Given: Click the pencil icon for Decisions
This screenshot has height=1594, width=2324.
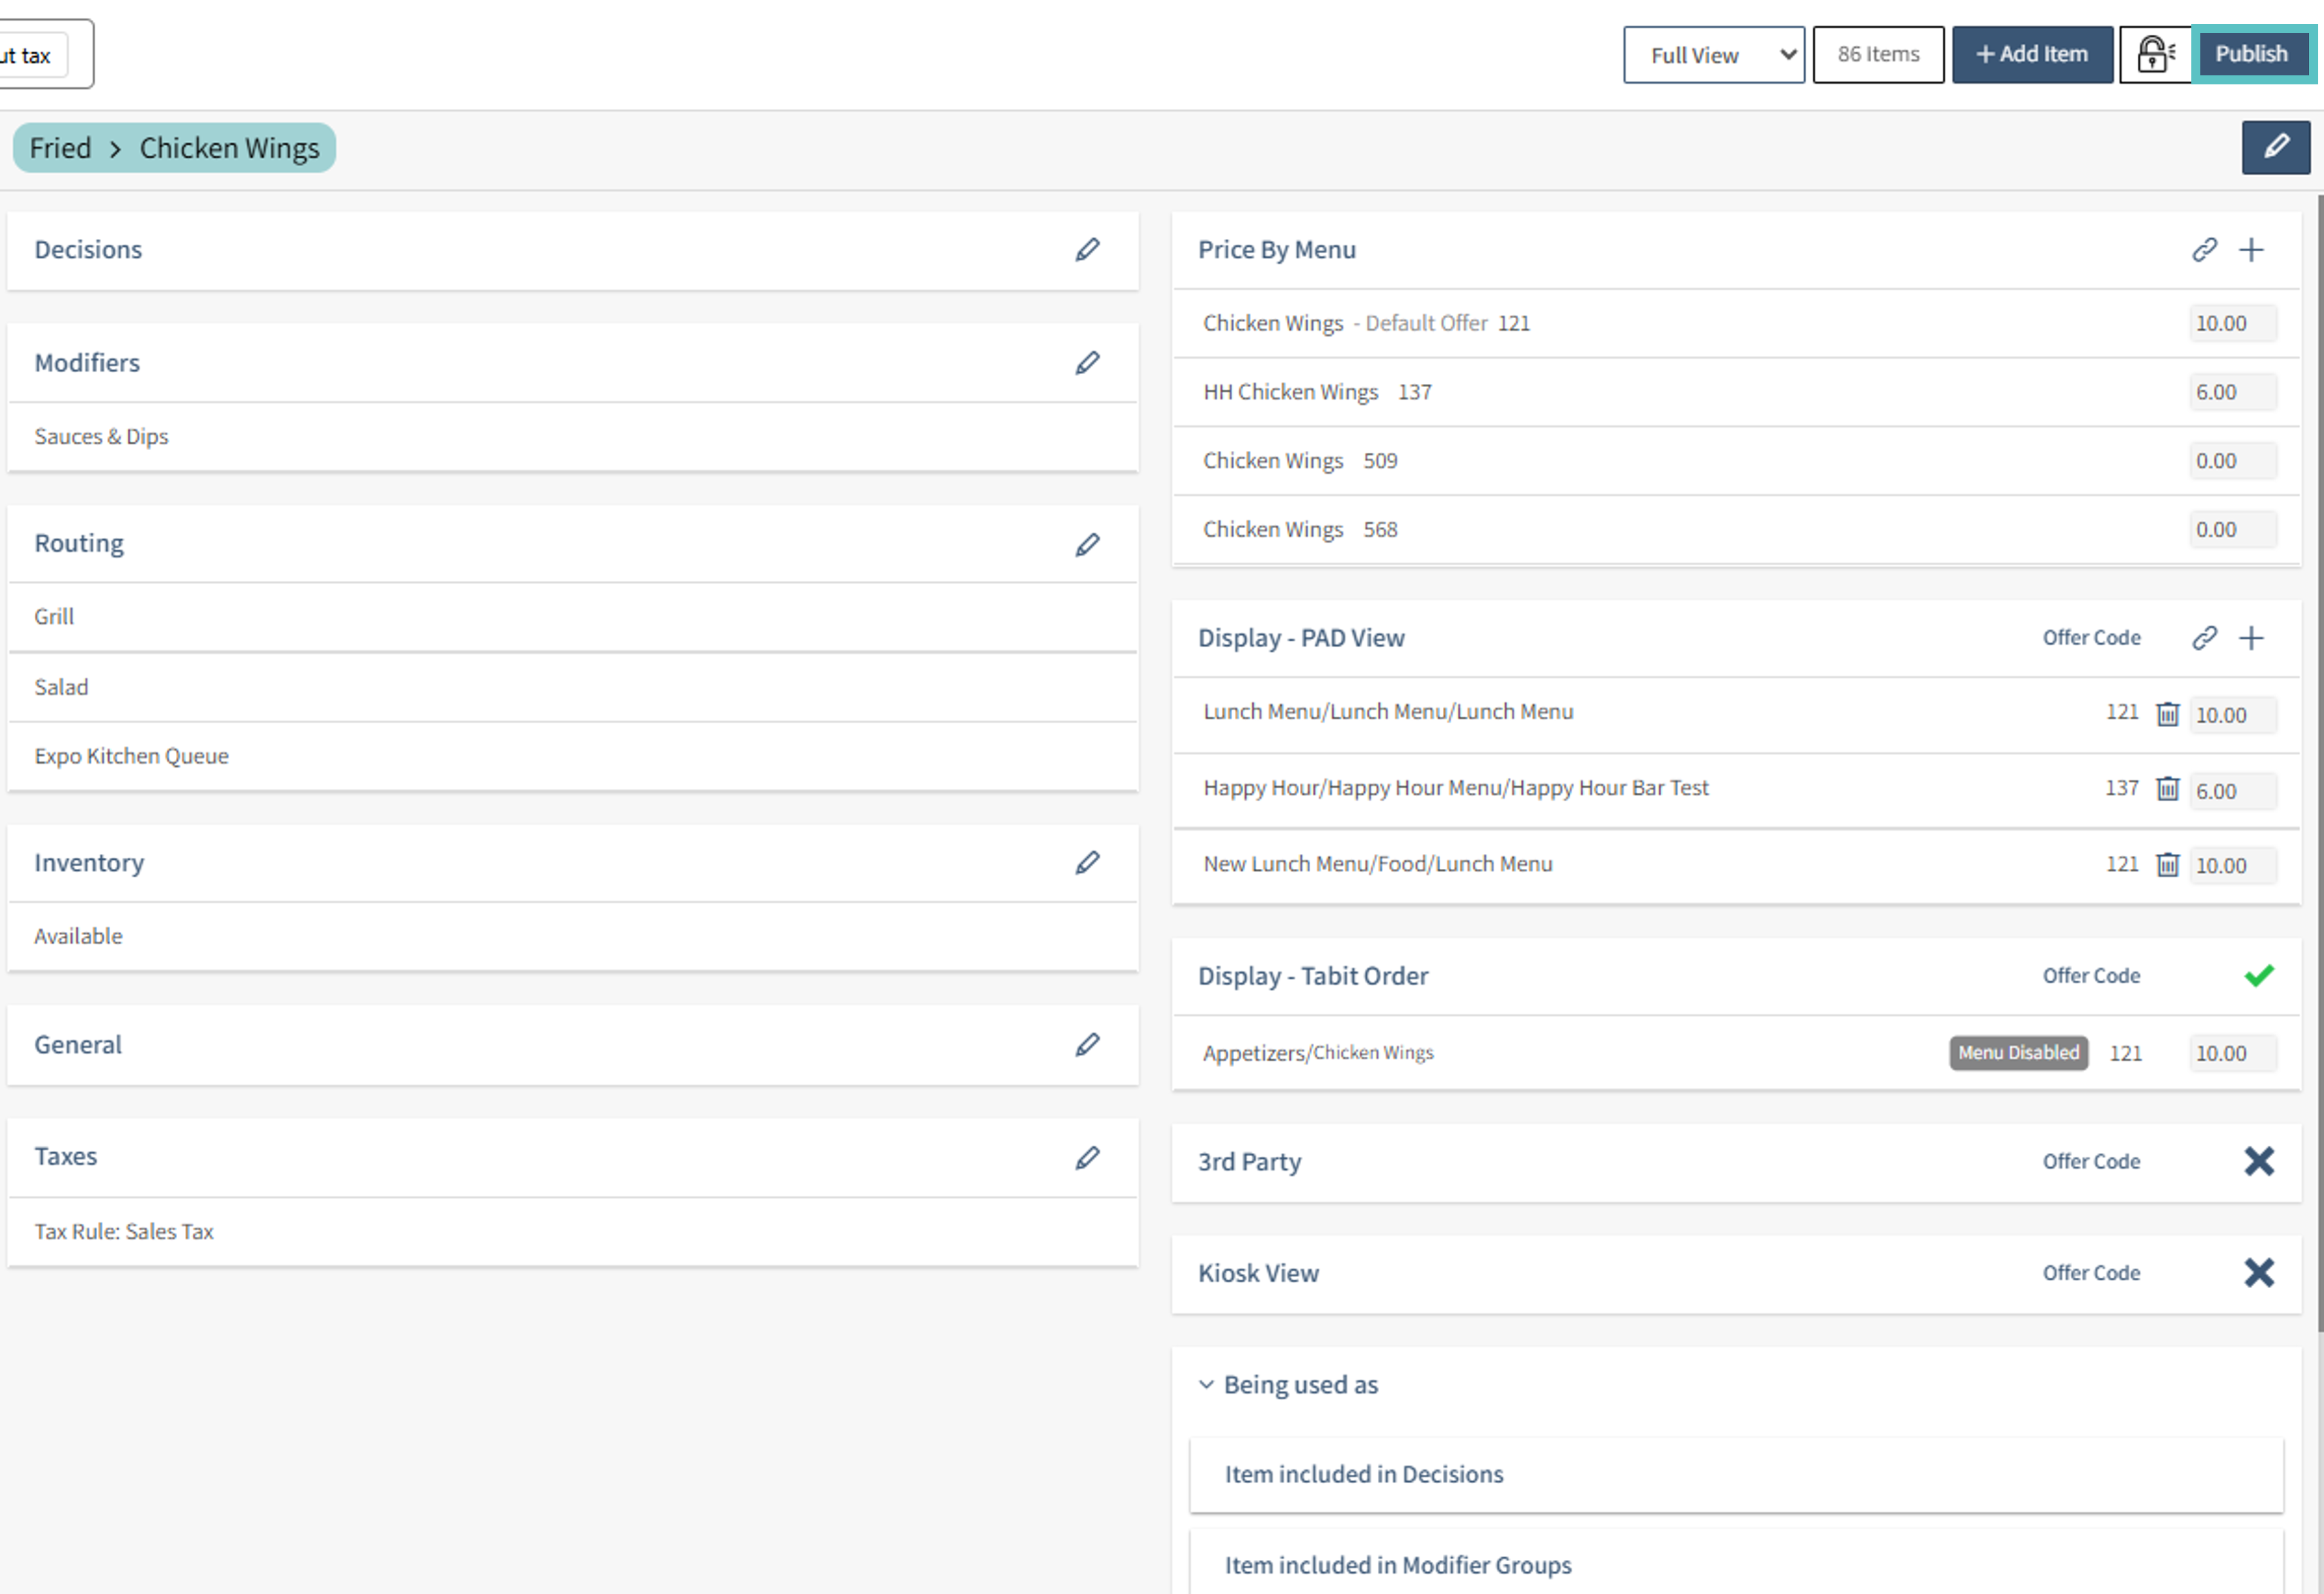Looking at the screenshot, I should 1087,249.
